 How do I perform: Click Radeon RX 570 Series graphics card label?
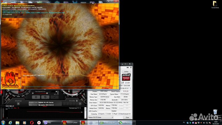(46, 102)
